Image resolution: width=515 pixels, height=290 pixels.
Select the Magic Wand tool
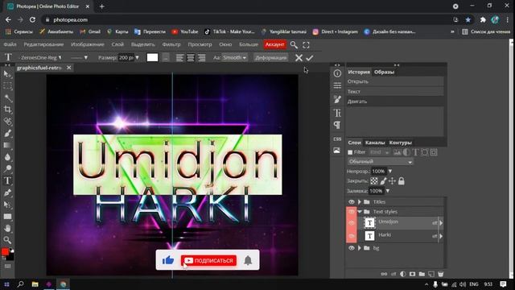point(7,98)
